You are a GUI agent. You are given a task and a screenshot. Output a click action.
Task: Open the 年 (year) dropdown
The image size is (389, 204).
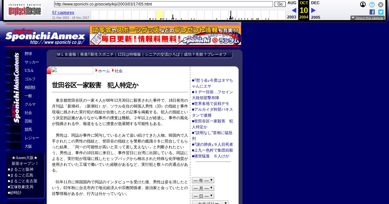pyautogui.click(x=203, y=180)
